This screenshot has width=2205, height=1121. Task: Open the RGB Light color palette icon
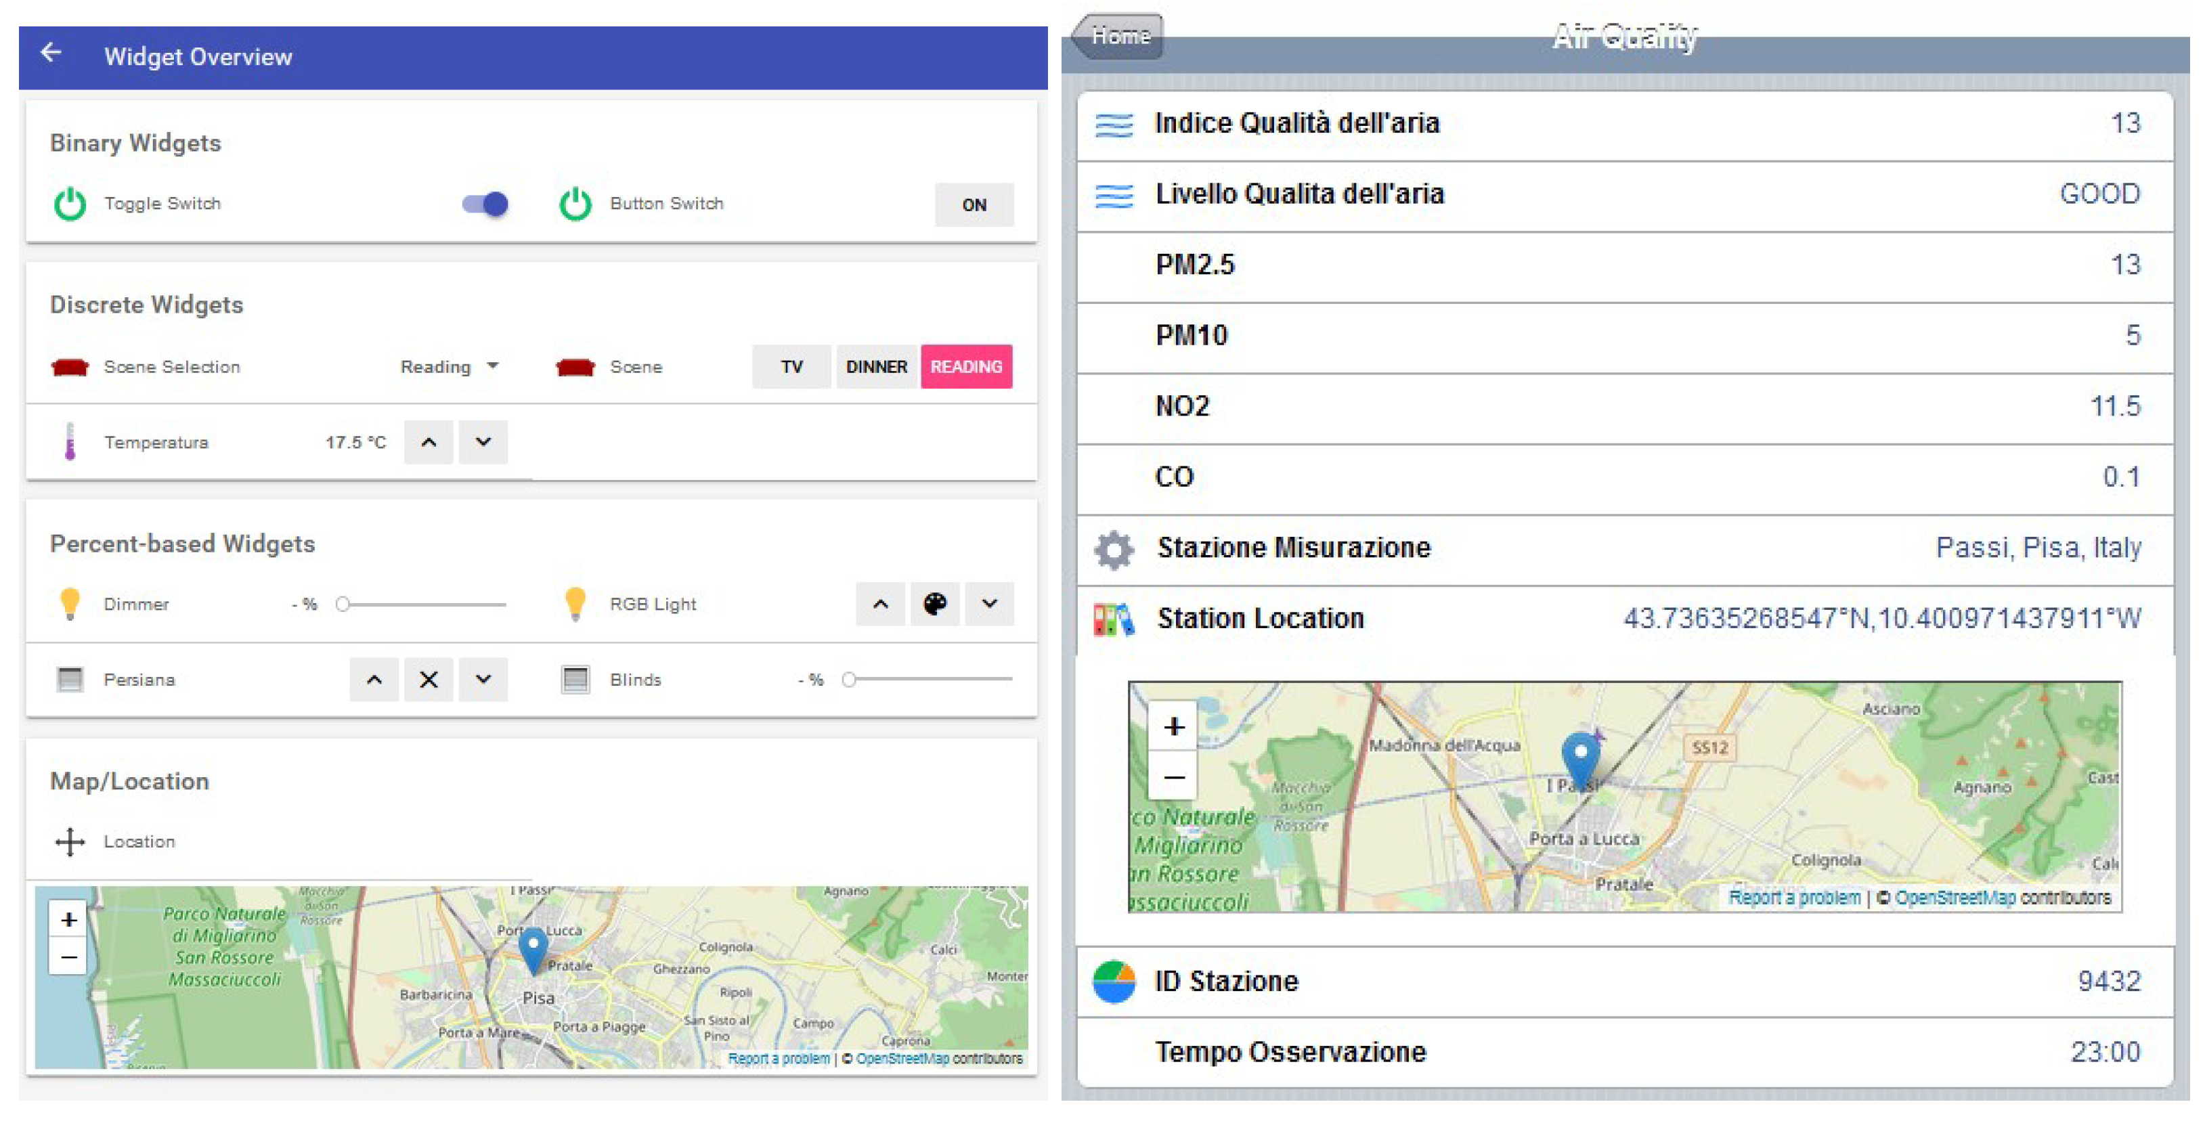tap(934, 604)
